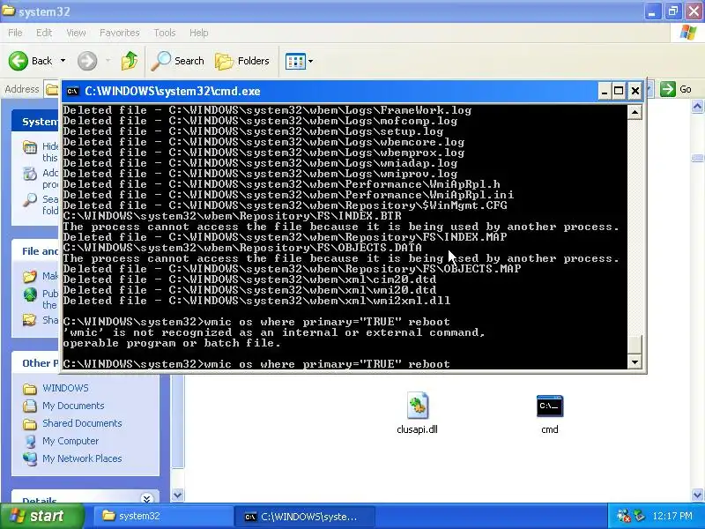Viewport: 705px width, 529px height.
Task: Toggle the Folders pane
Action: tap(242, 61)
